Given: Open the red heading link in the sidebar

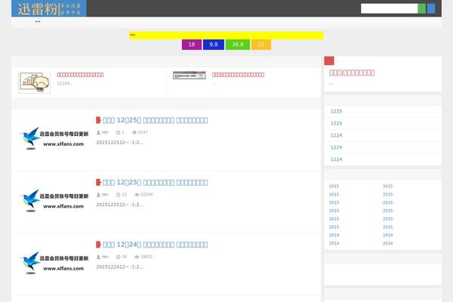Looking at the screenshot, I should 352,72.
